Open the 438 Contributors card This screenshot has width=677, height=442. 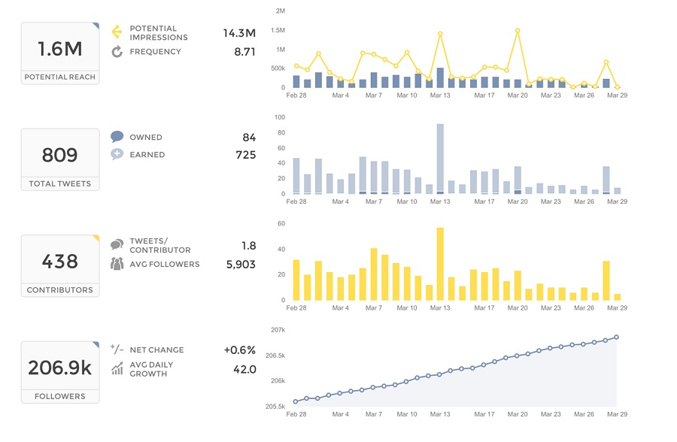click(60, 266)
